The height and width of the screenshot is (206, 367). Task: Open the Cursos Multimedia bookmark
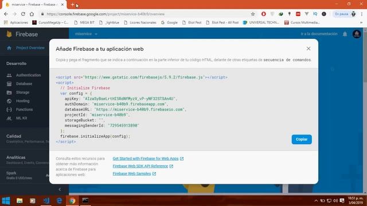302,22
